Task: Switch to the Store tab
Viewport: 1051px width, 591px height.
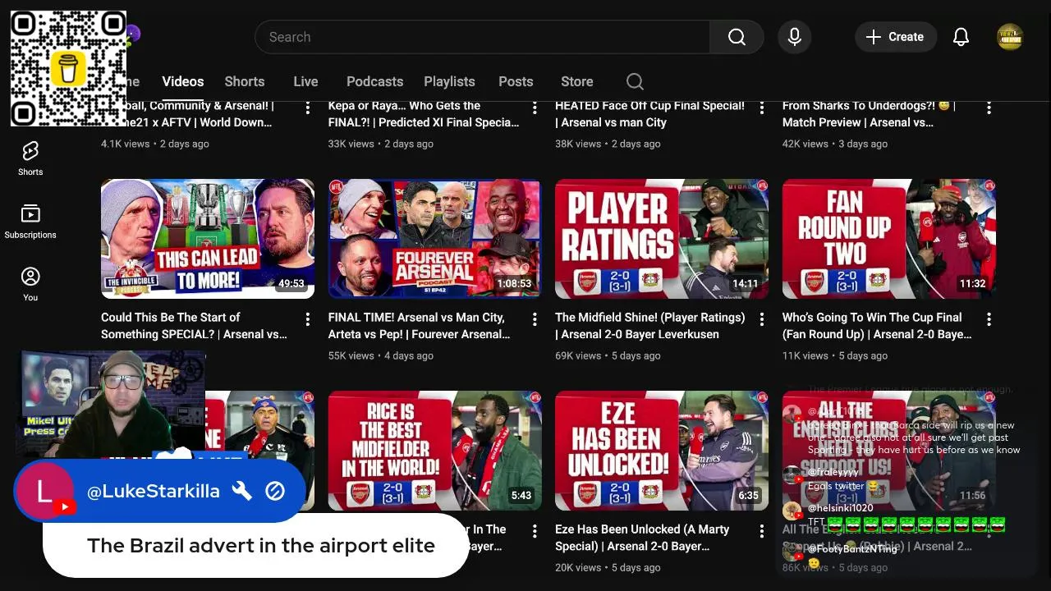Action: (x=576, y=81)
